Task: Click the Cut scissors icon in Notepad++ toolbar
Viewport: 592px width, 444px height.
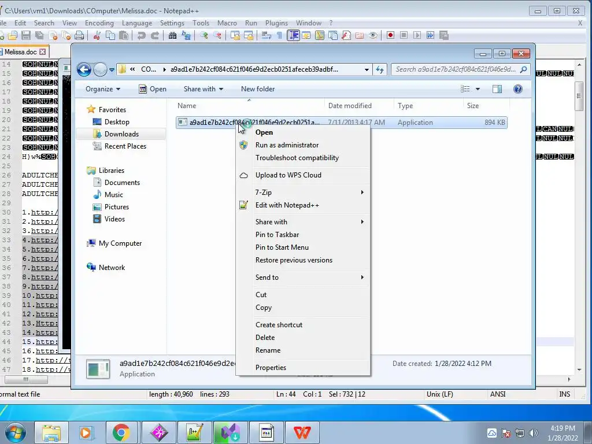Action: (x=97, y=35)
